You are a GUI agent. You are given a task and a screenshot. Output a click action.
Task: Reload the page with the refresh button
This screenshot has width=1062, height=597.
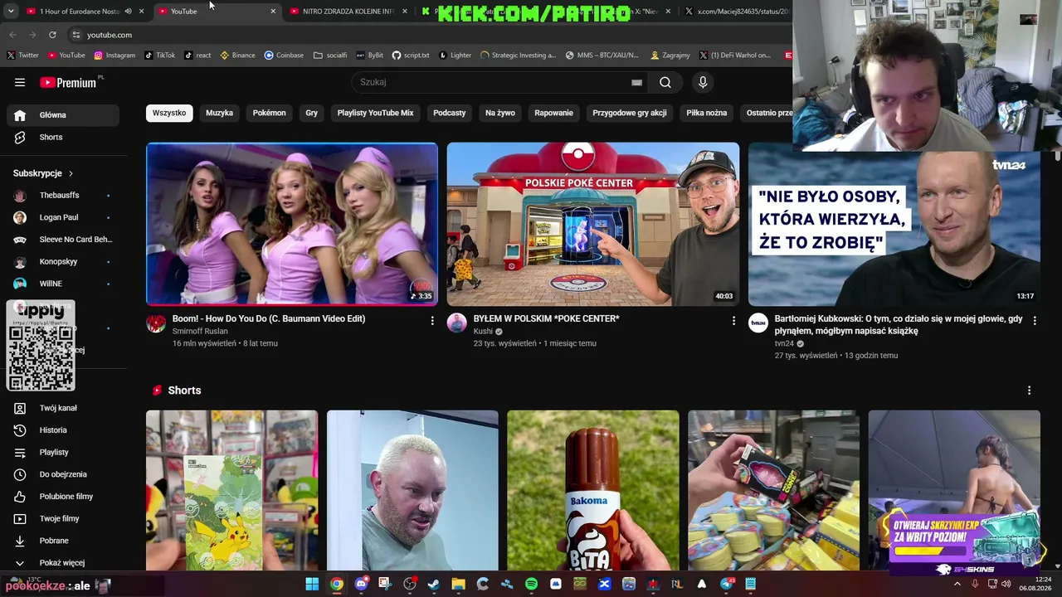click(52, 35)
